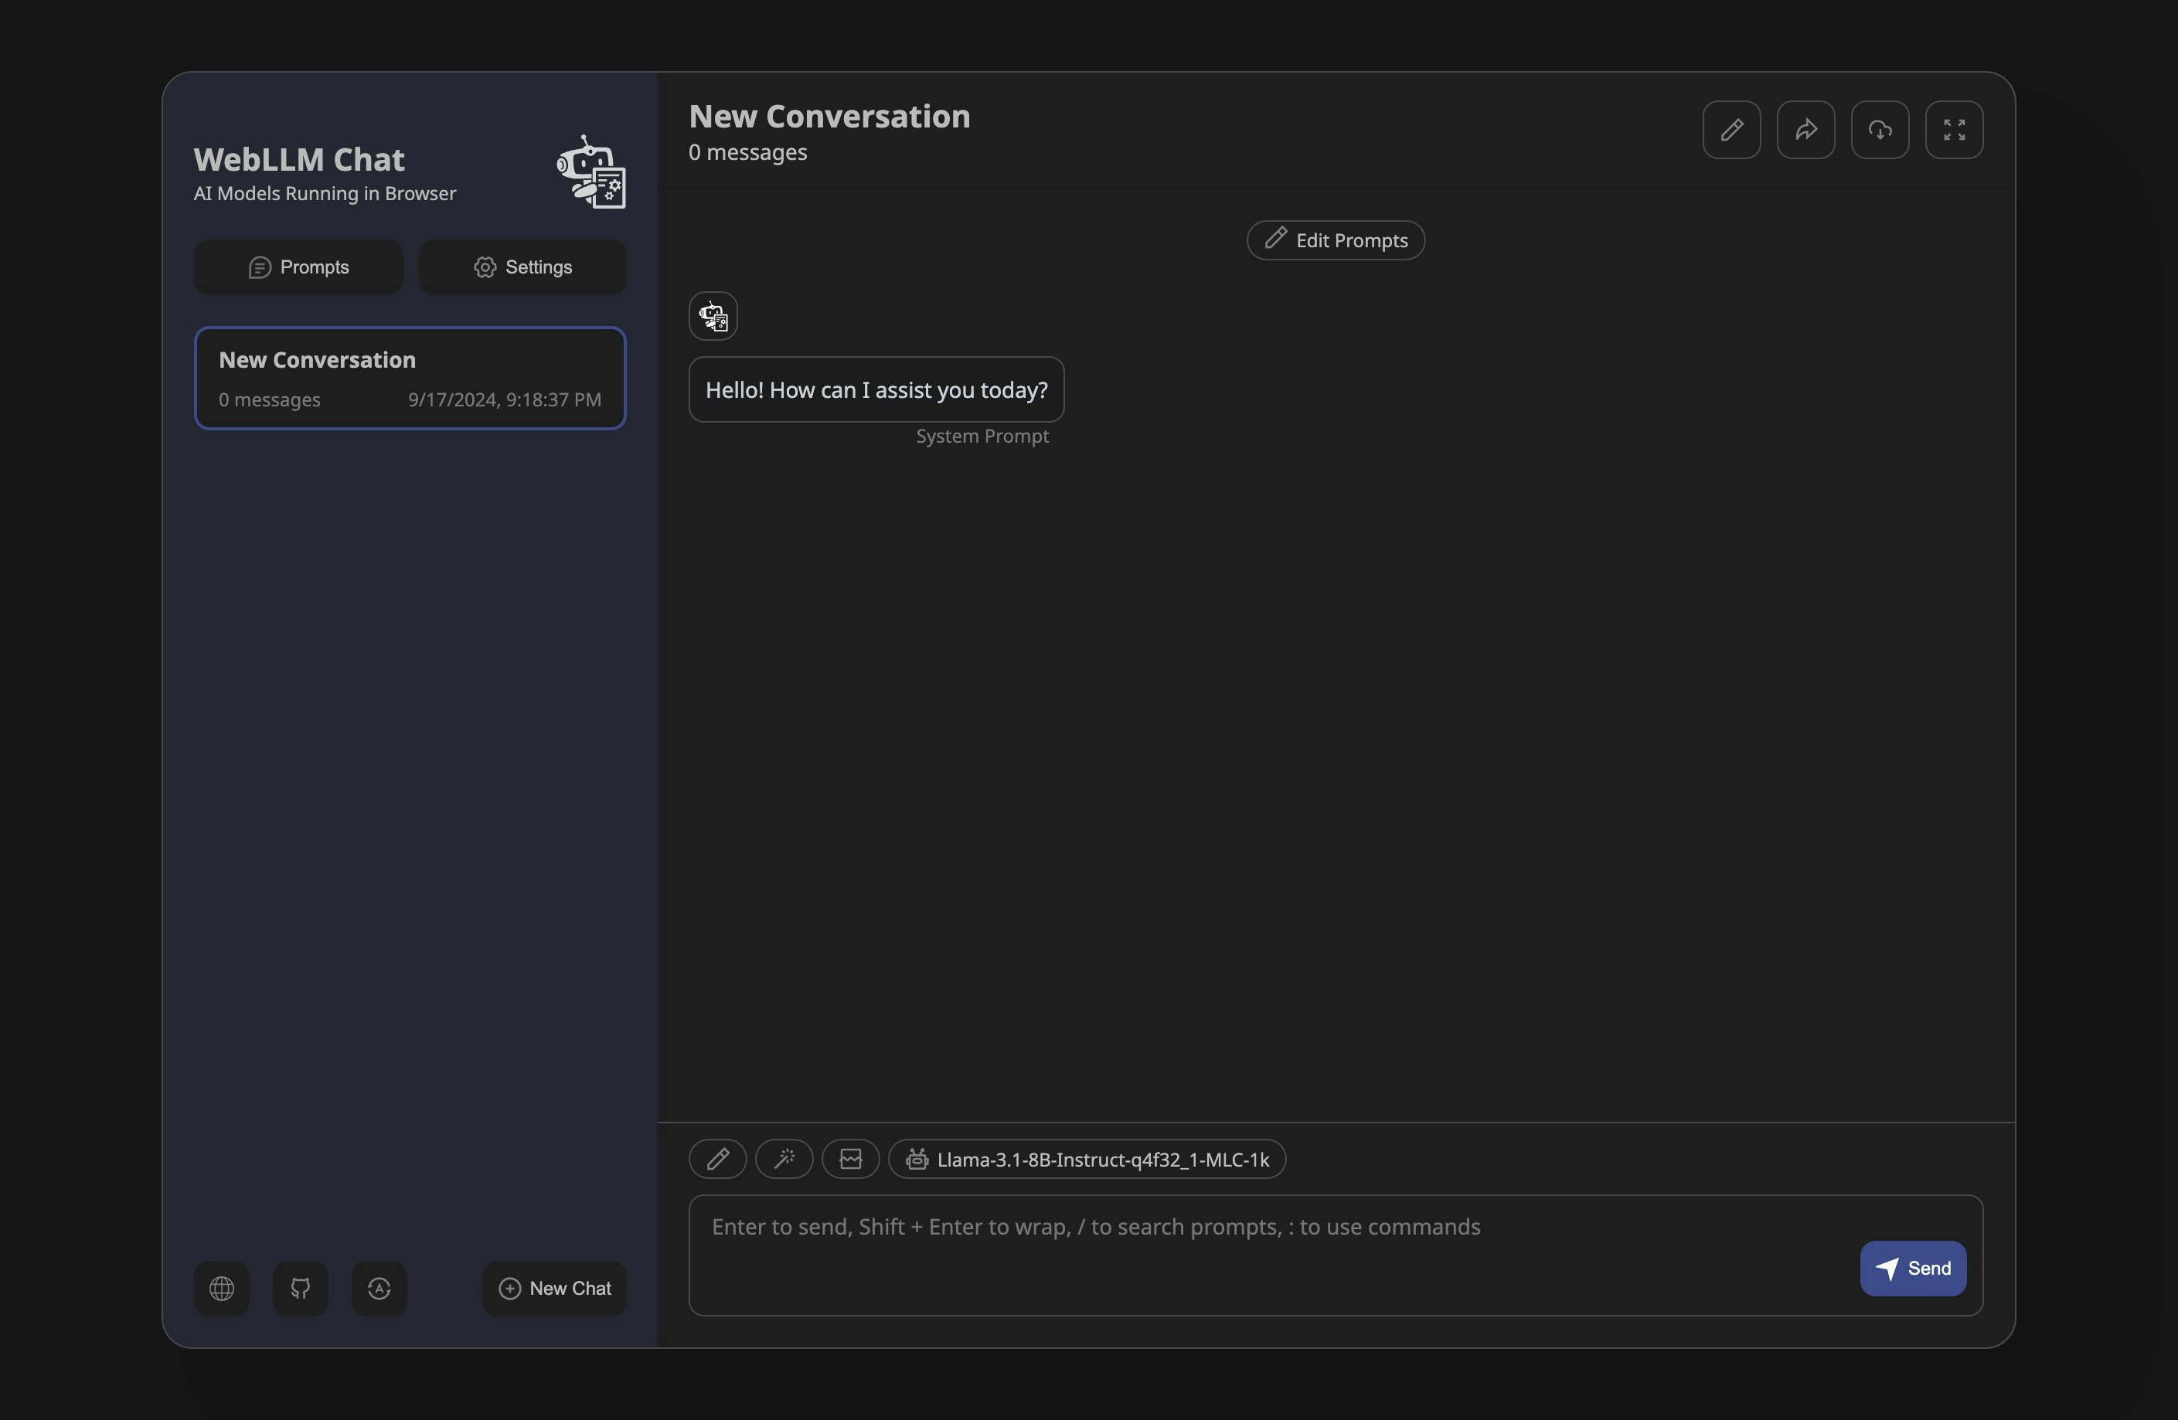Viewport: 2178px width, 1420px height.
Task: Click the image upload icon above input
Action: pyautogui.click(x=850, y=1159)
